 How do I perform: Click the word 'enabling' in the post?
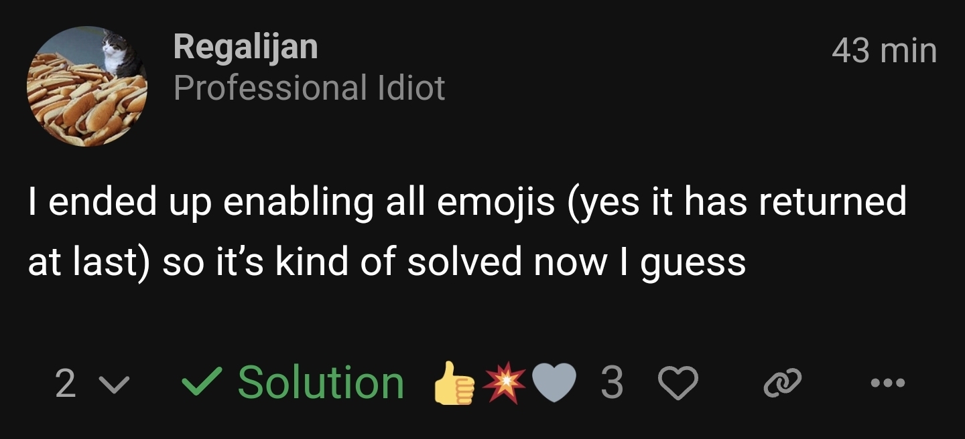point(298,202)
